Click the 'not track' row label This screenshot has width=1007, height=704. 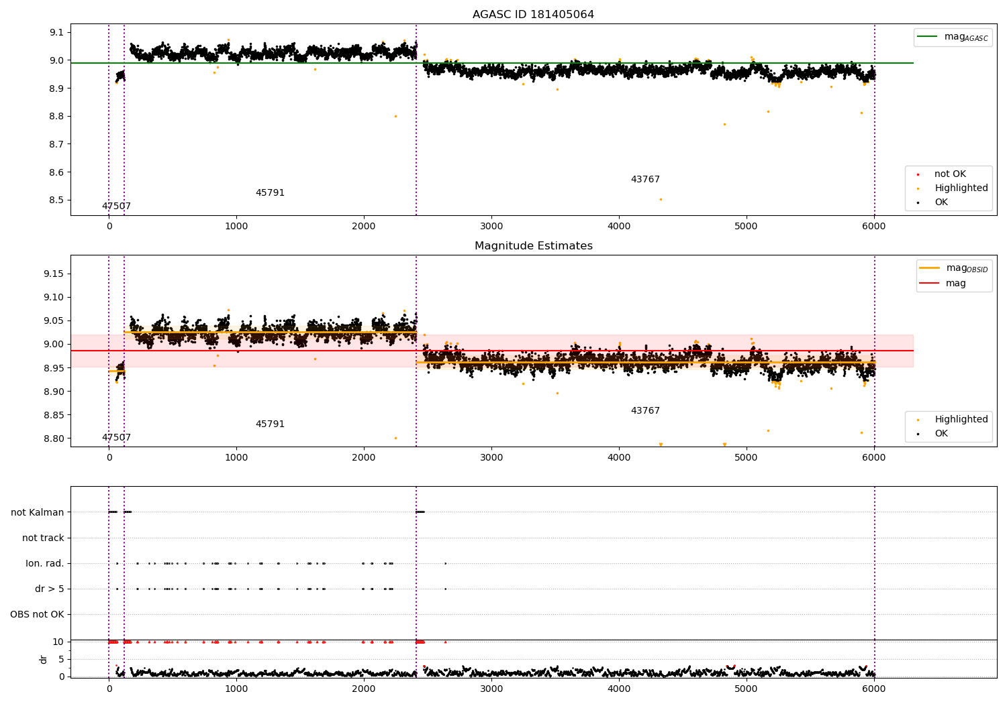click(43, 538)
